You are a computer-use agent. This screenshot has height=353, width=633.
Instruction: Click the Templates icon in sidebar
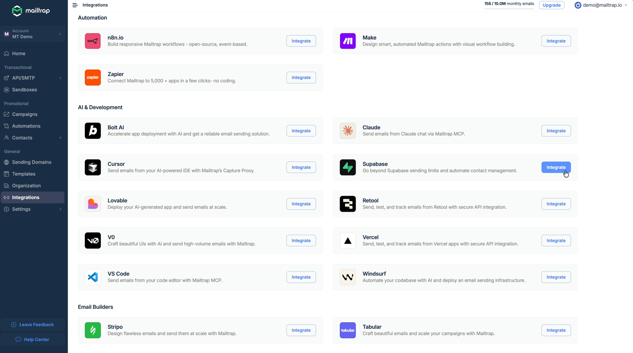(x=7, y=174)
